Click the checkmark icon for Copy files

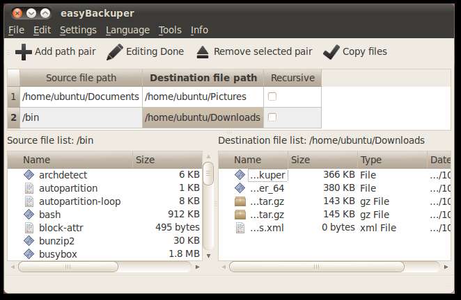point(331,52)
